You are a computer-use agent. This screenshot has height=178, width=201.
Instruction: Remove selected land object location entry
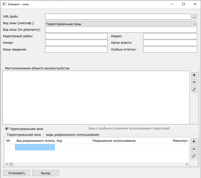pyautogui.click(x=194, y=82)
